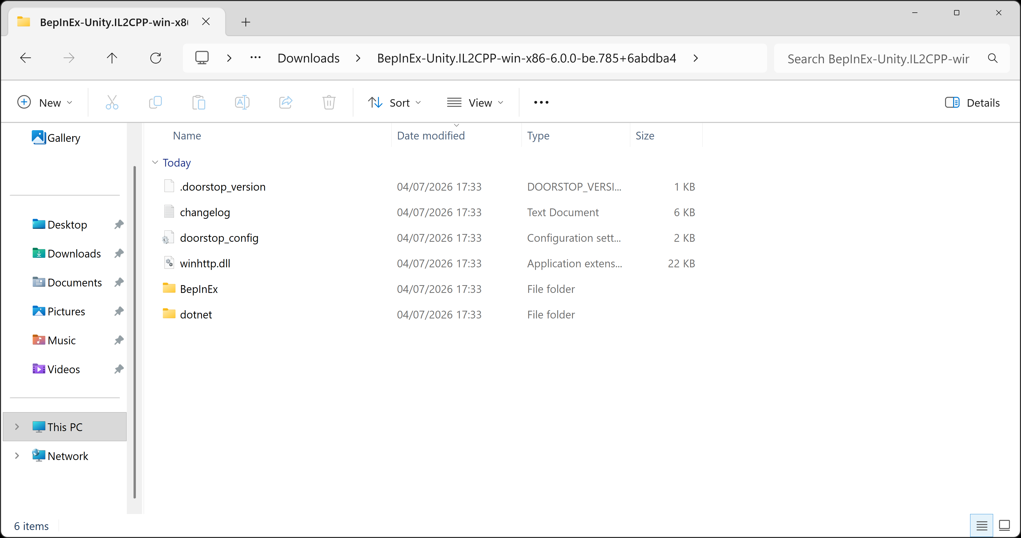Show hidden breadcrumb path with ellipsis

pos(256,58)
